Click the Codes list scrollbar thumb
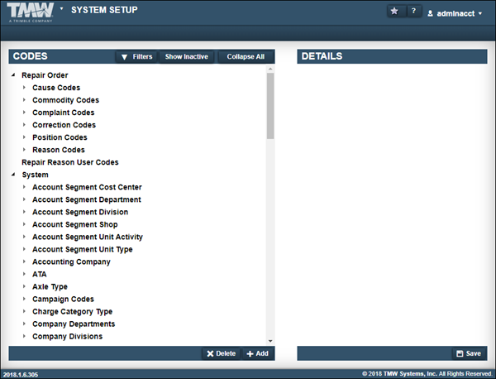 [x=270, y=106]
